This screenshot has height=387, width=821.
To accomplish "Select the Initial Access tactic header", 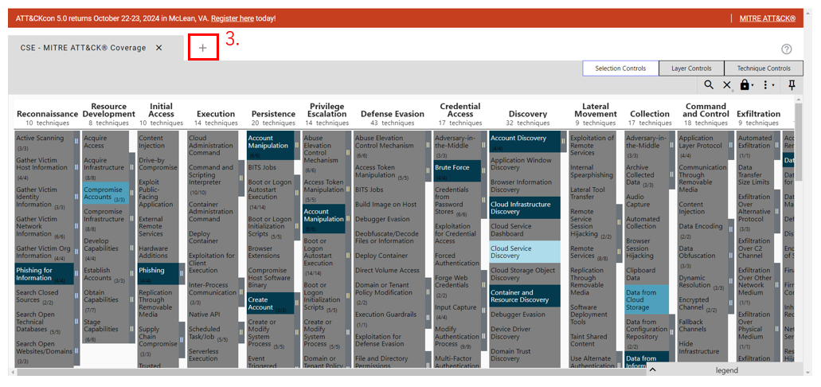I will (x=162, y=110).
